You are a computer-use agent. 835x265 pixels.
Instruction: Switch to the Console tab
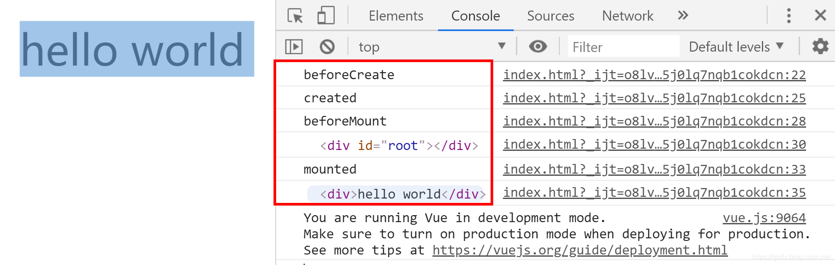[475, 16]
